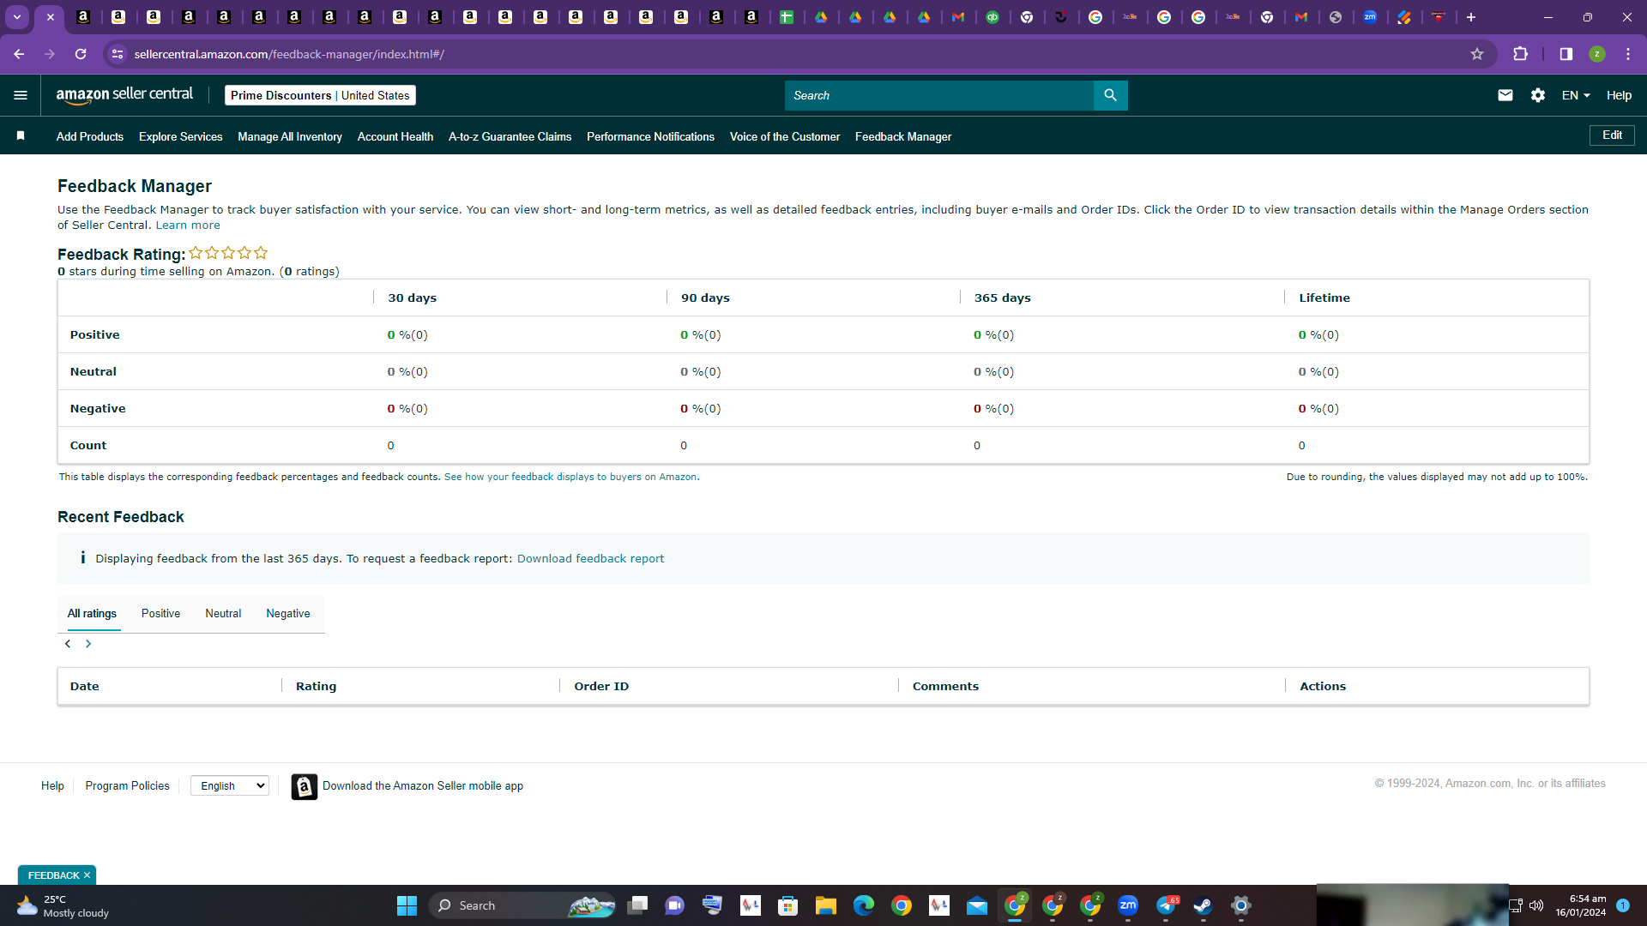The image size is (1647, 926).
Task: View site information icon in the address bar
Action: point(118,54)
